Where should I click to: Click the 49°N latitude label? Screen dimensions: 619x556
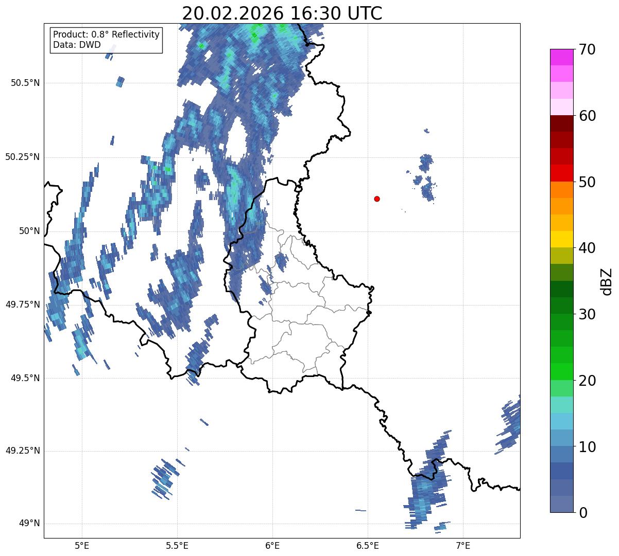(x=29, y=524)
